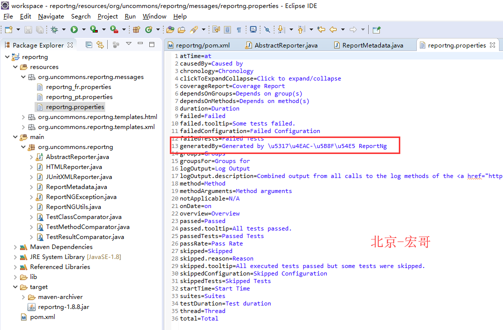This screenshot has height=330, width=503.
Task: Switch to reportng/pom.xml editor tab
Action: (199, 45)
